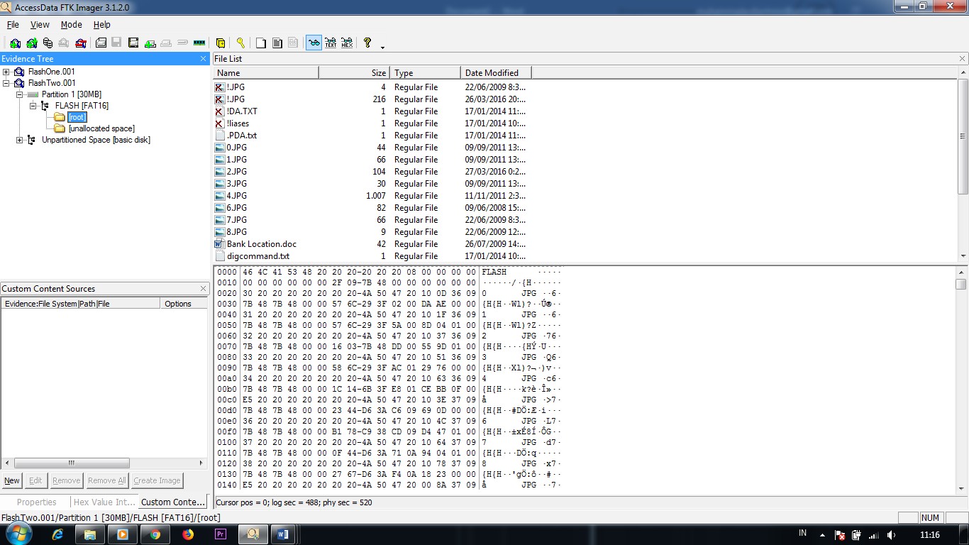Screen dimensions: 969x545
Task: Open the Mode menu
Action: pyautogui.click(x=71, y=24)
